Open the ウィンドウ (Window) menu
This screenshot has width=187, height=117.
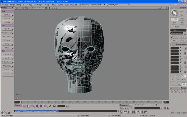pyautogui.click(x=37, y=5)
